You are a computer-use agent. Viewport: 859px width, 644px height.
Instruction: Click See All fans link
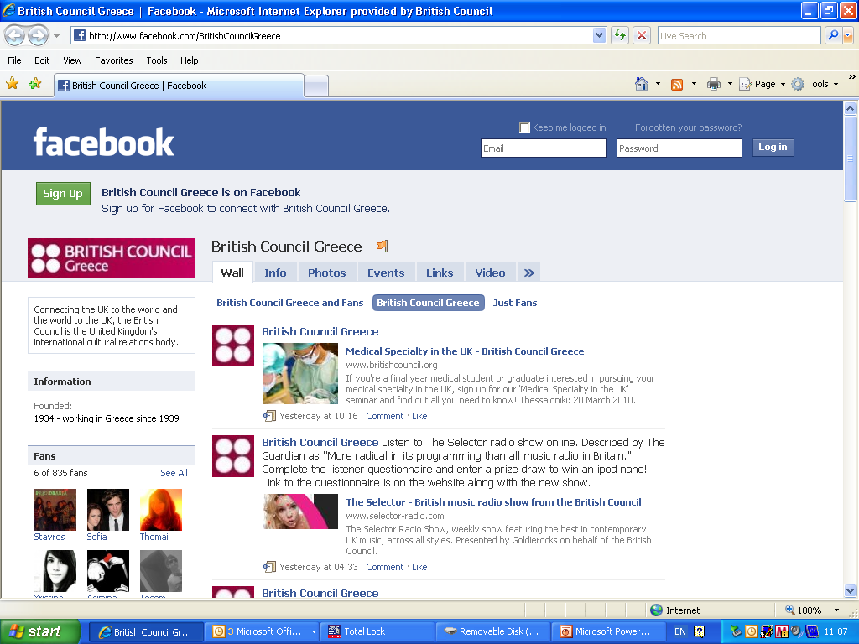174,473
